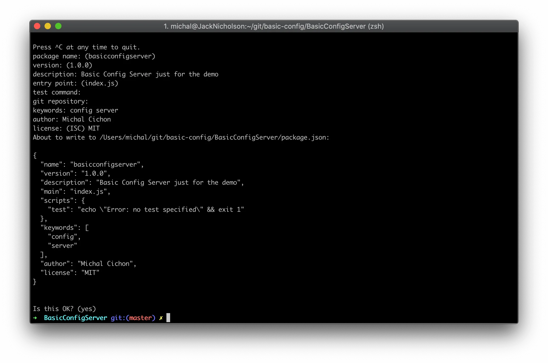
Task: Click the green prompt arrow
Action: (35, 318)
